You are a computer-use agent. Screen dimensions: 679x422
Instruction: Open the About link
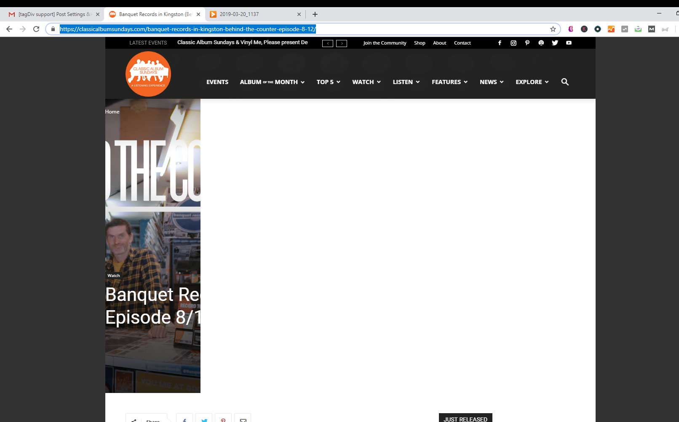coord(439,43)
